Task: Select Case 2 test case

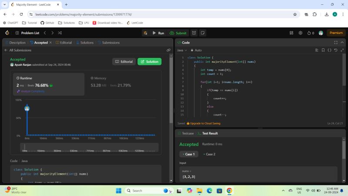Action: tap(208, 154)
